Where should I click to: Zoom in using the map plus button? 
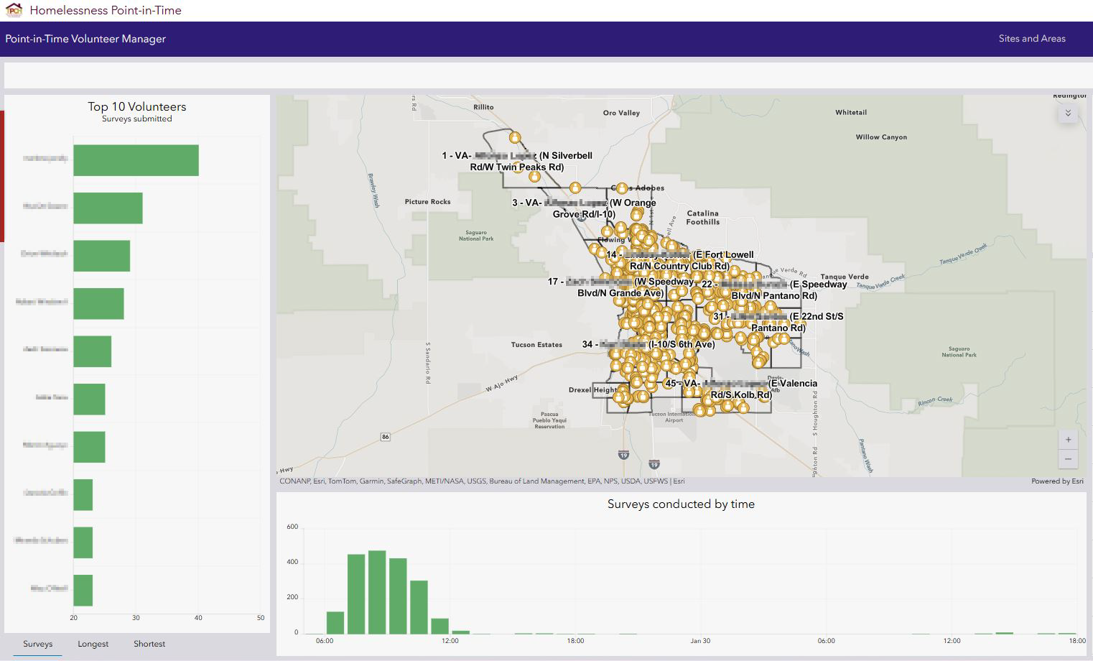[x=1068, y=439]
